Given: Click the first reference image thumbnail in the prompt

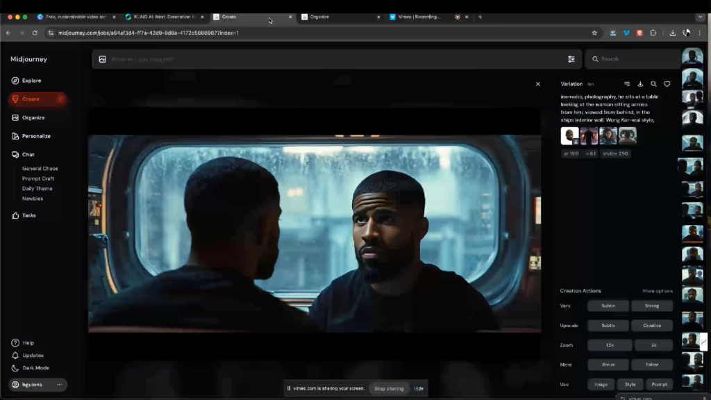Looking at the screenshot, I should [x=569, y=135].
